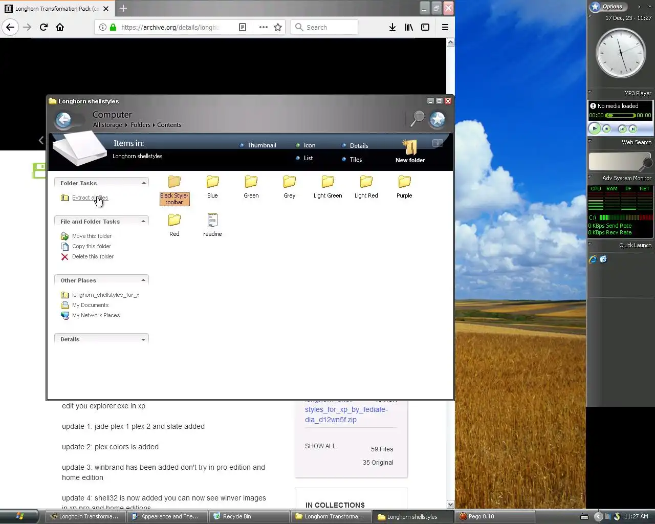This screenshot has height=524, width=655.
Task: Toggle Firefox sidebar view icon
Action: pyautogui.click(x=425, y=27)
